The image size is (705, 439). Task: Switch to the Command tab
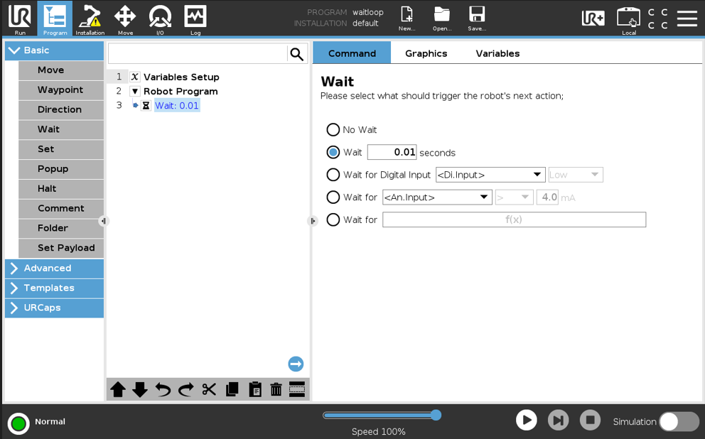pos(352,53)
